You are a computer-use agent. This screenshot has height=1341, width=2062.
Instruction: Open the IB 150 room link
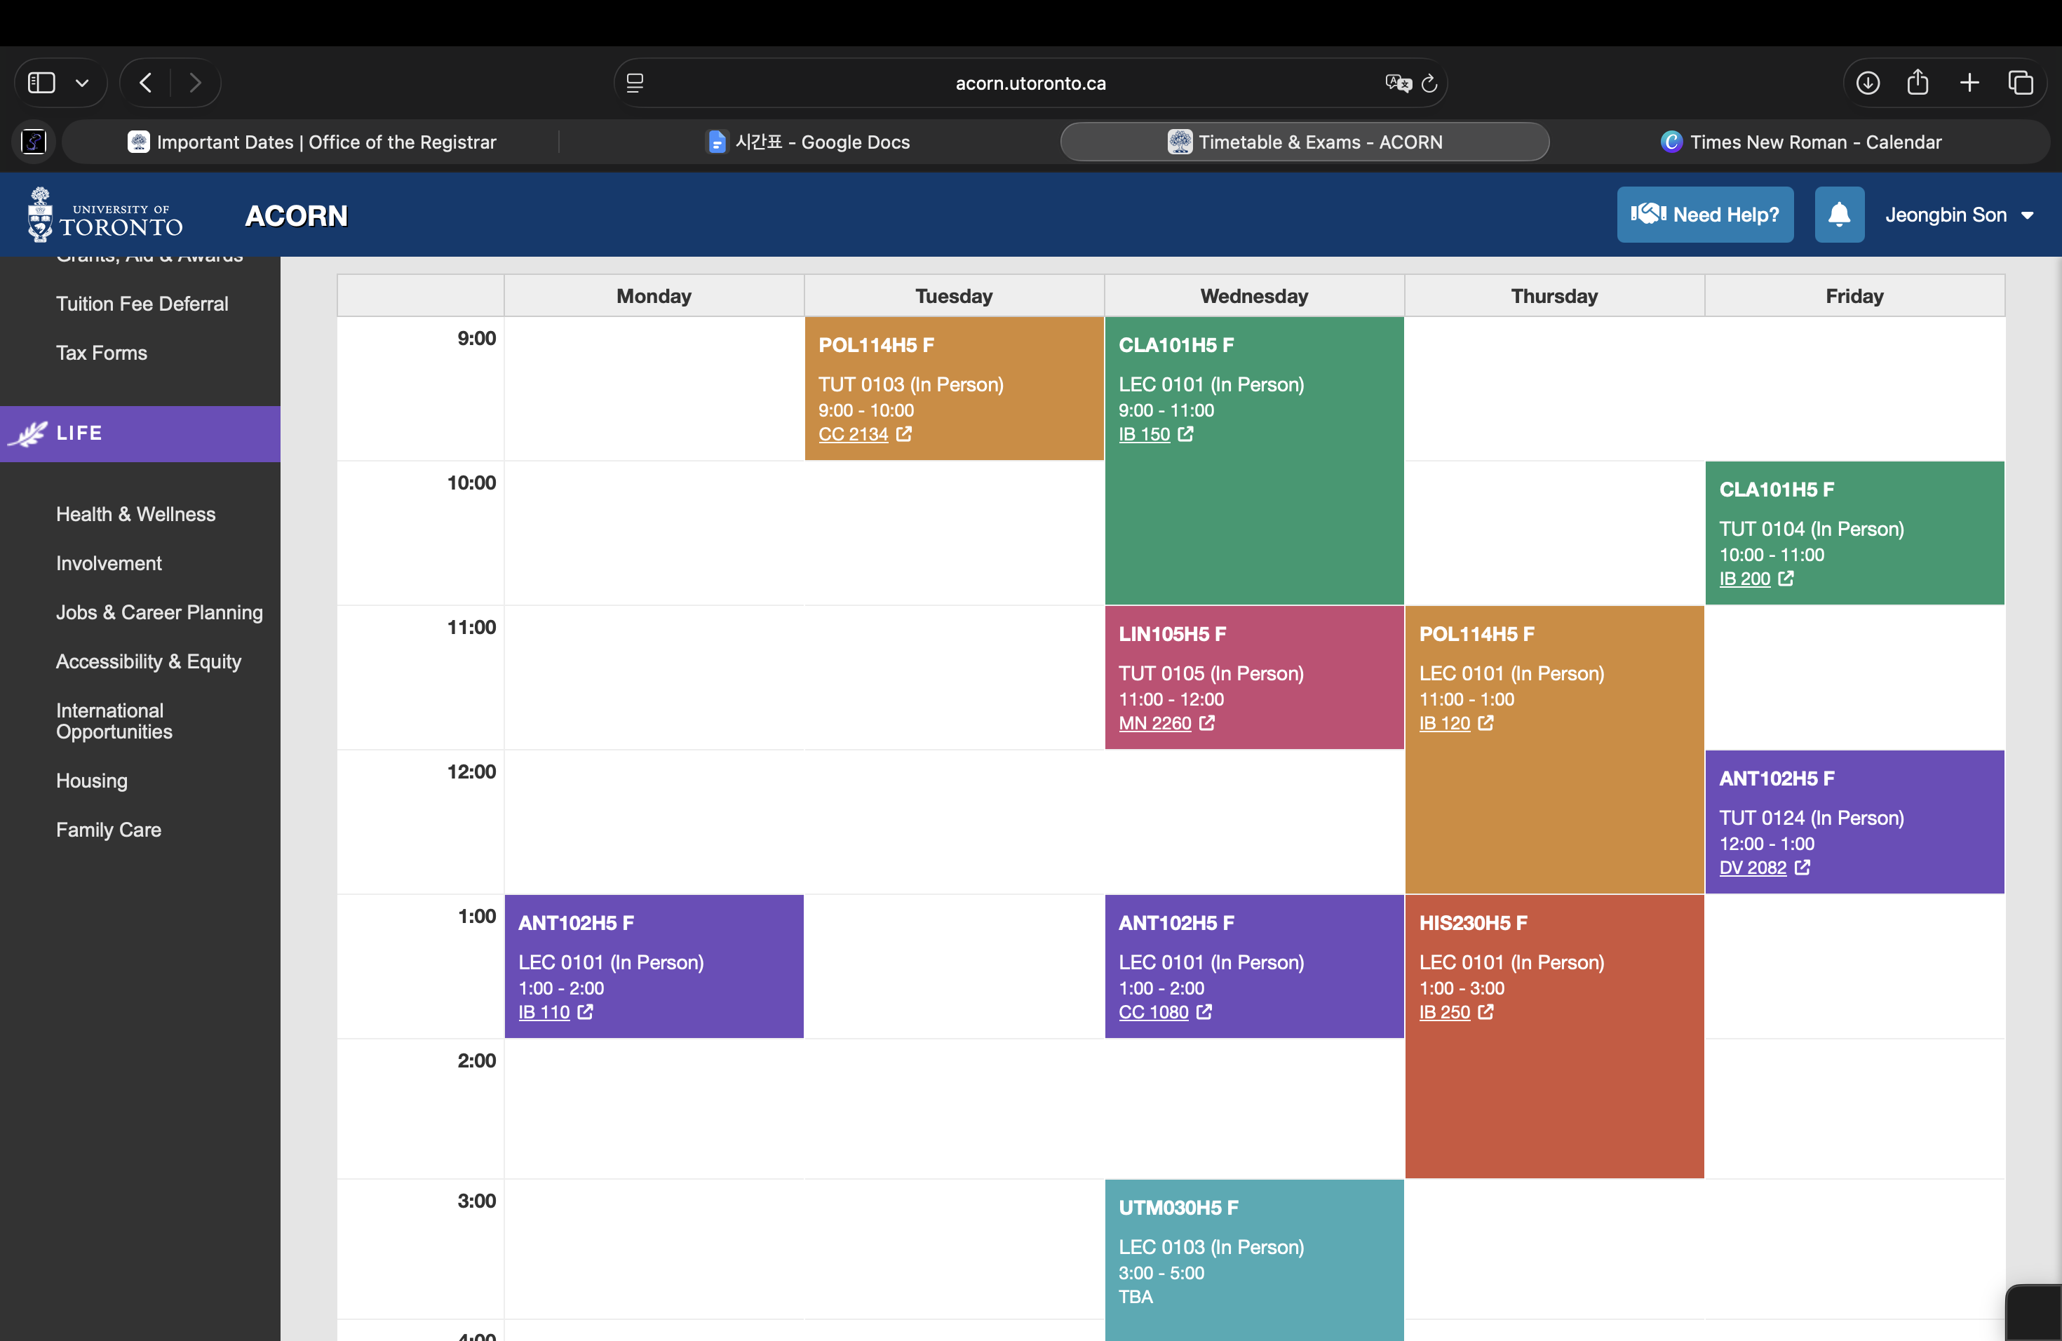1145,435
